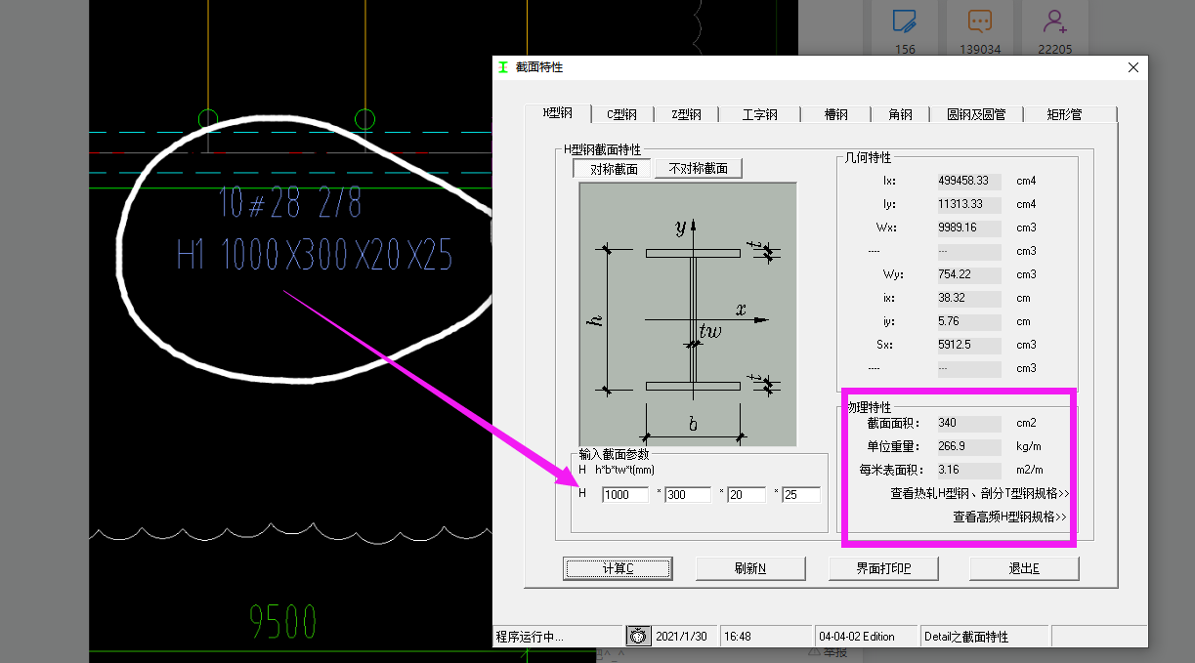Open the 矩形管 tab
This screenshot has width=1195, height=663.
[x=1064, y=114]
